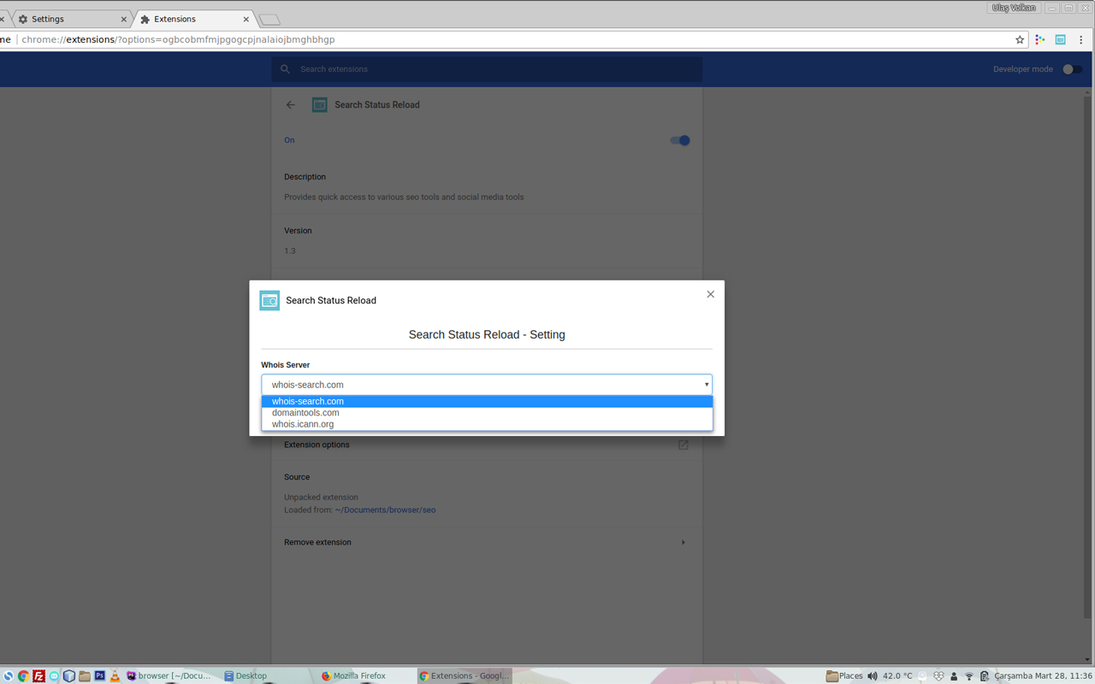
Task: Open Photoshop from the taskbar
Action: pyautogui.click(x=99, y=675)
